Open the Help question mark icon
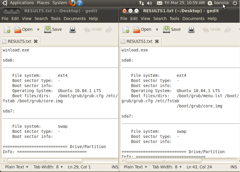This screenshot has height=172, width=240. click(x=79, y=3)
